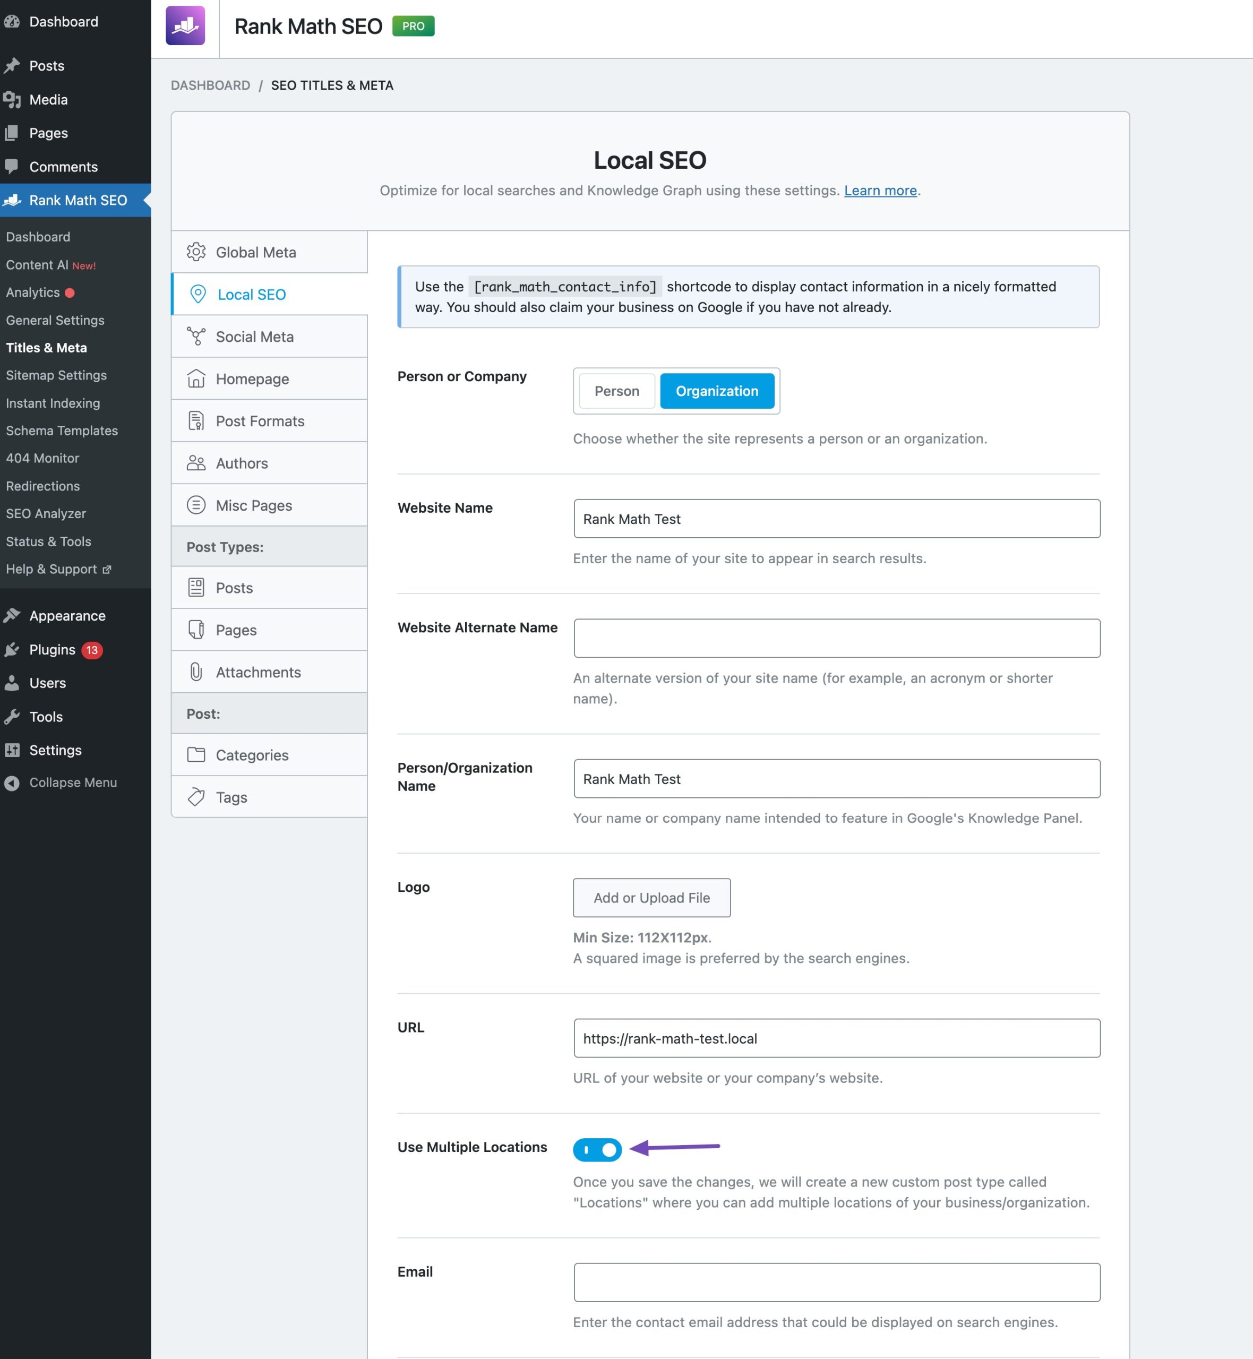
Task: Click the Attachments paperclip icon
Action: point(196,672)
